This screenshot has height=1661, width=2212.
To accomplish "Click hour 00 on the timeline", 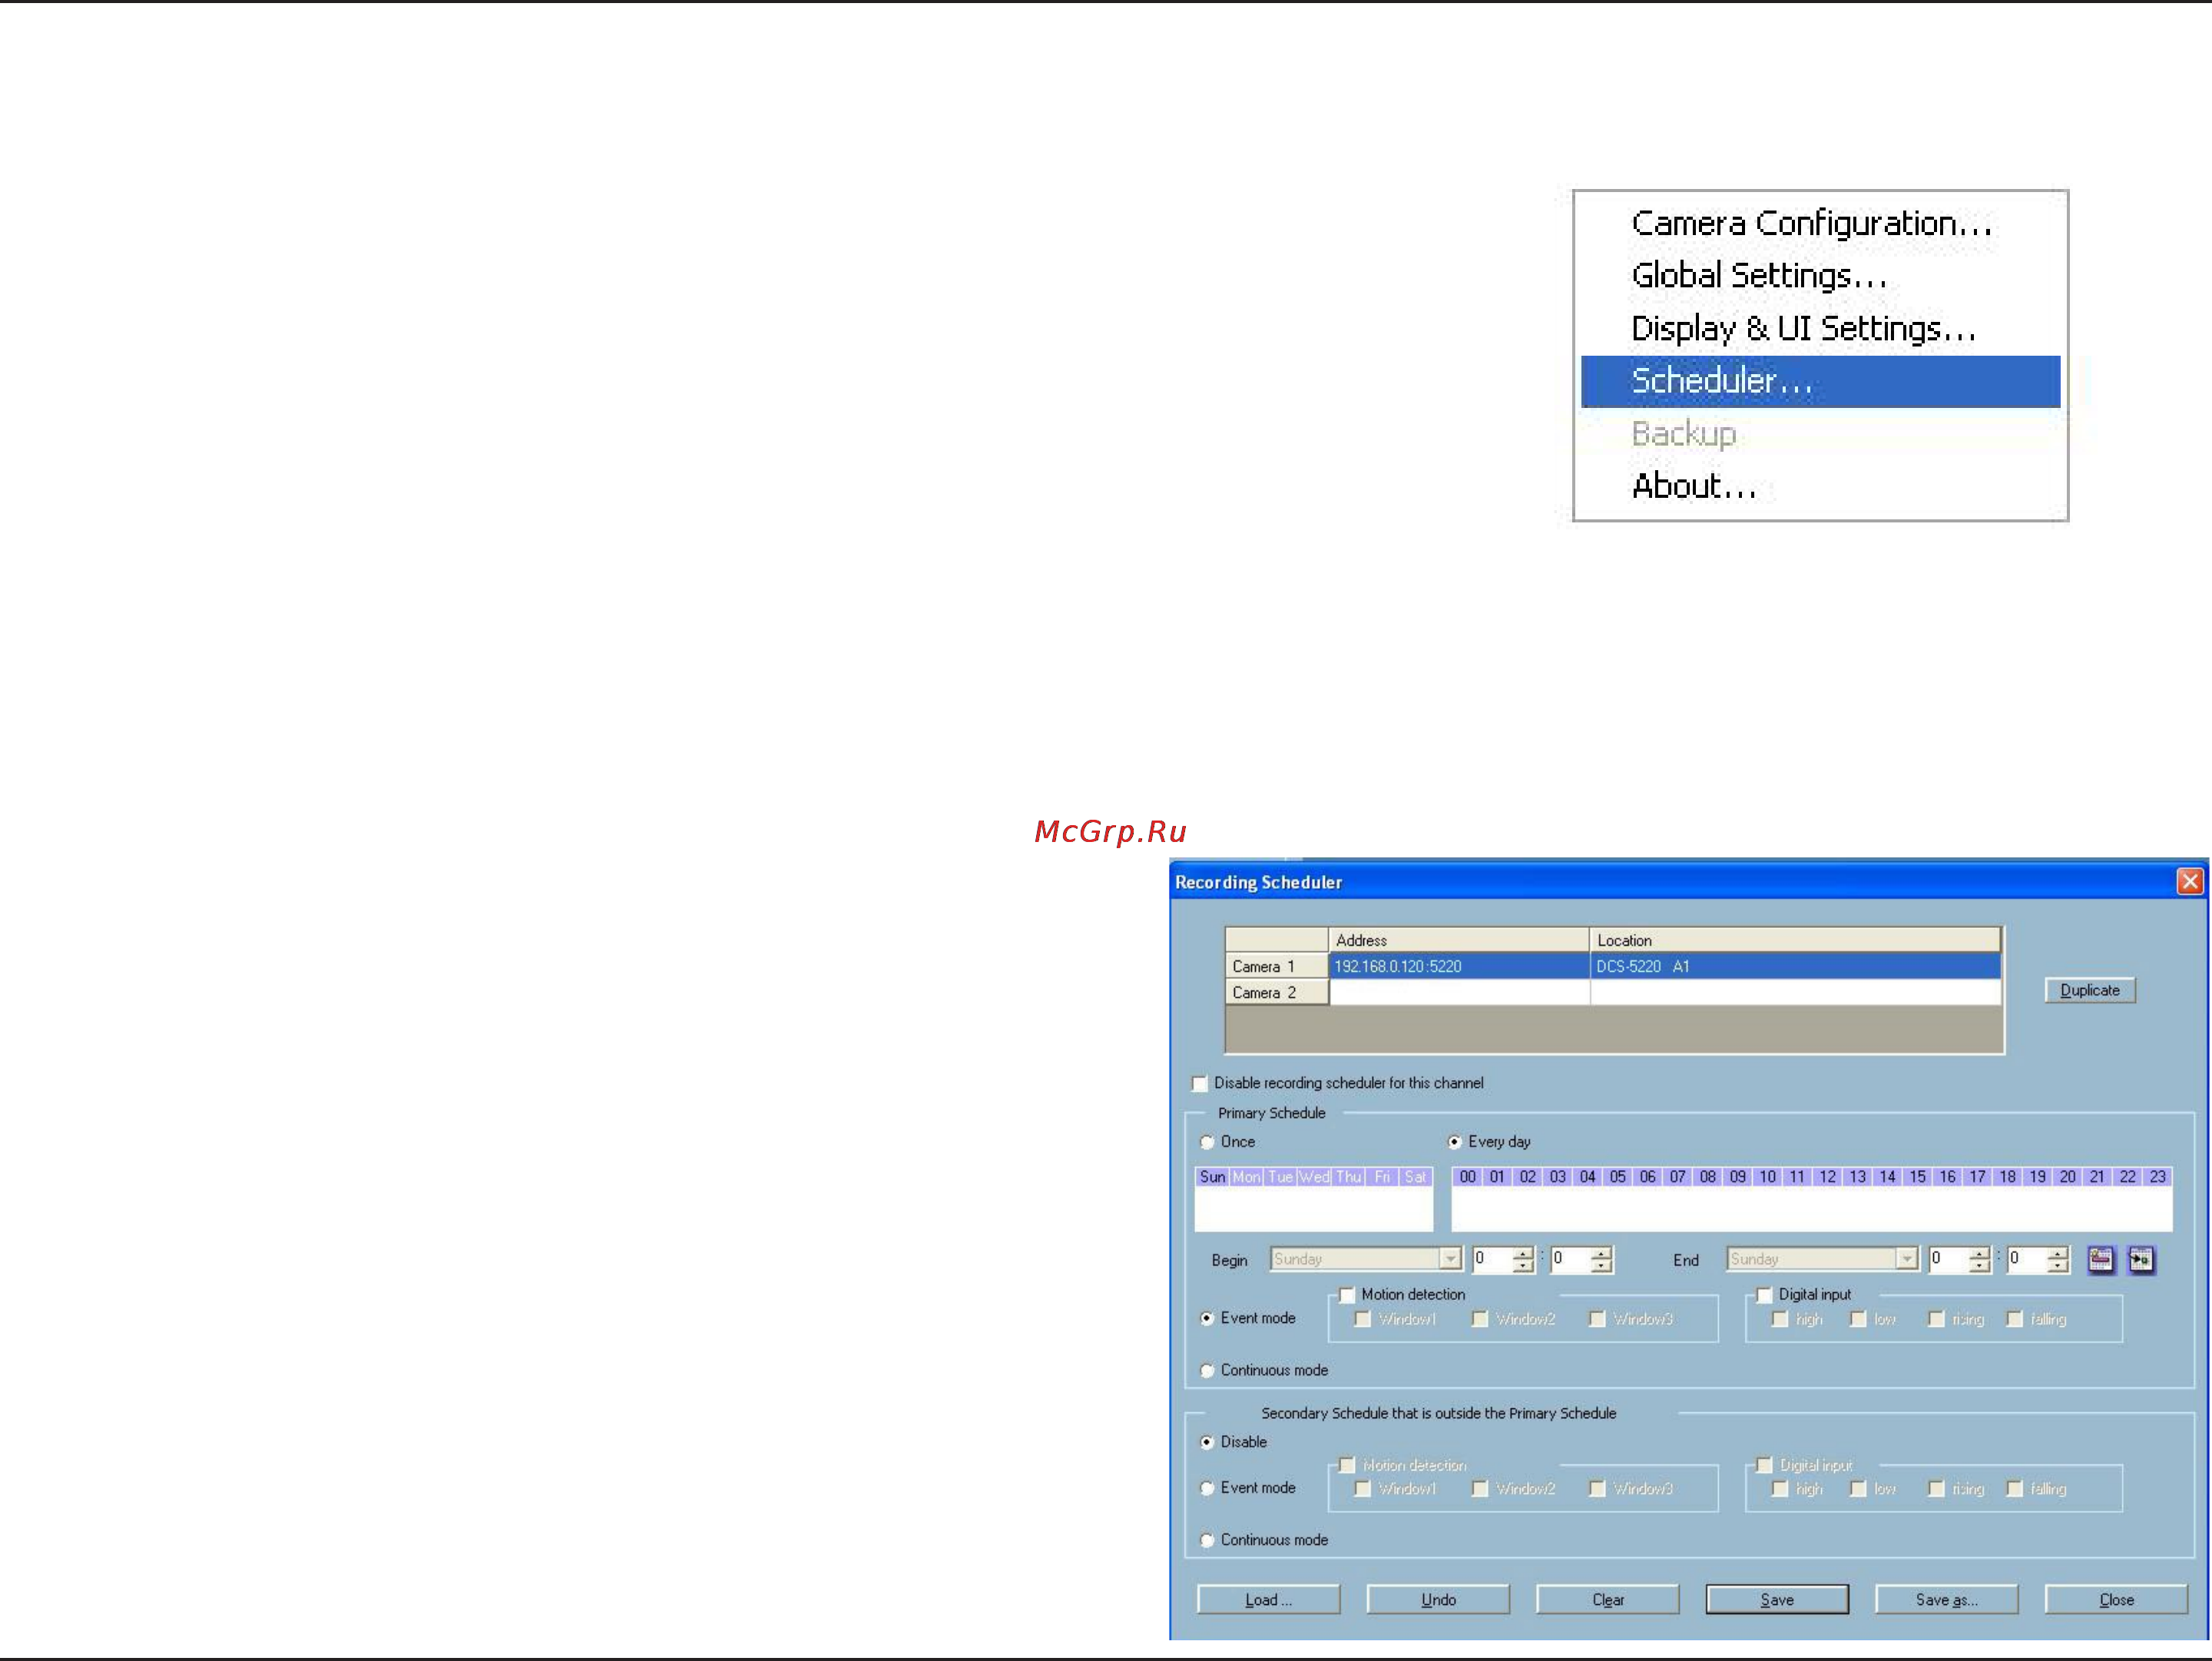I will (1467, 1177).
